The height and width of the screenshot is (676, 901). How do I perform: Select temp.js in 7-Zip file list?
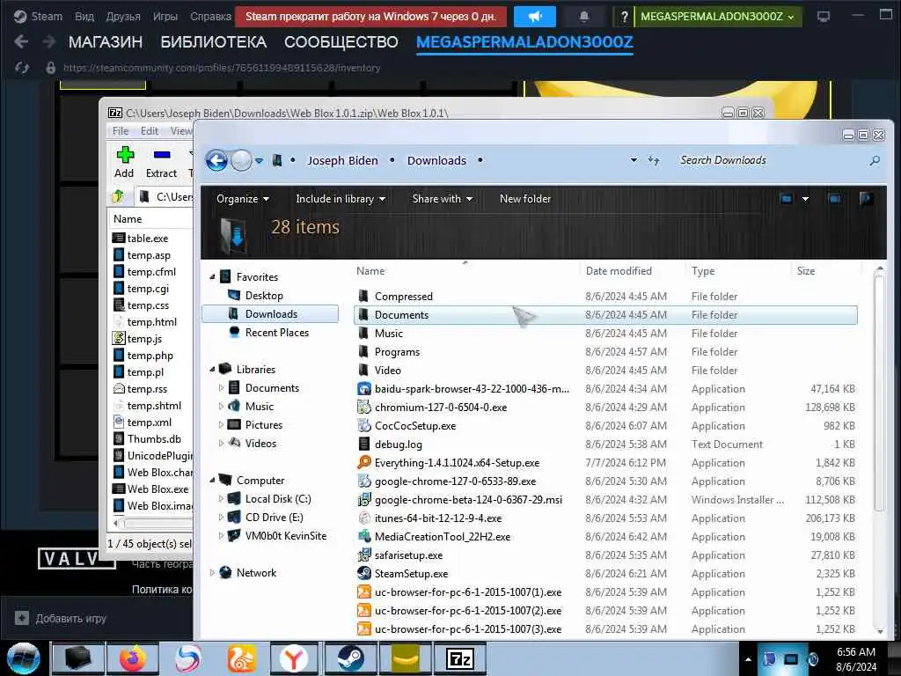tap(144, 339)
